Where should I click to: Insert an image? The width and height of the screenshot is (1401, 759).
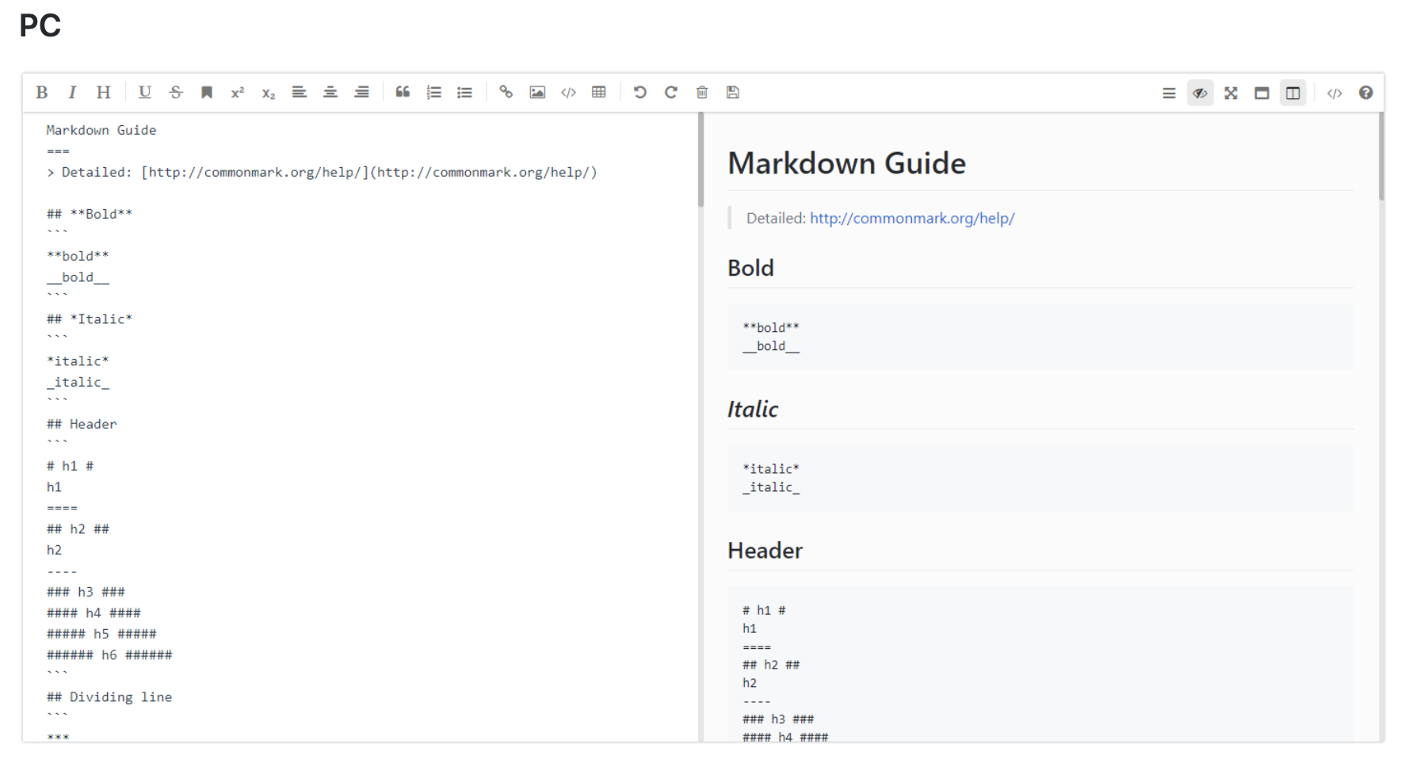537,93
